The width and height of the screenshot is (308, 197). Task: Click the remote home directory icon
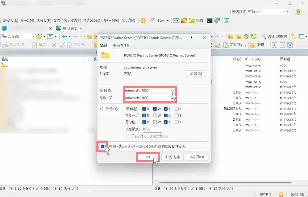coord(246,37)
